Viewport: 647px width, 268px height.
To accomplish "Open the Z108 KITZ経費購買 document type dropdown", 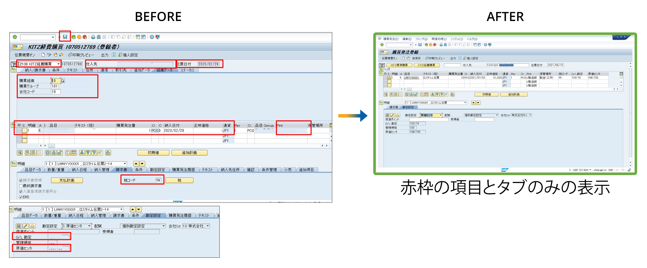I will click(58, 64).
